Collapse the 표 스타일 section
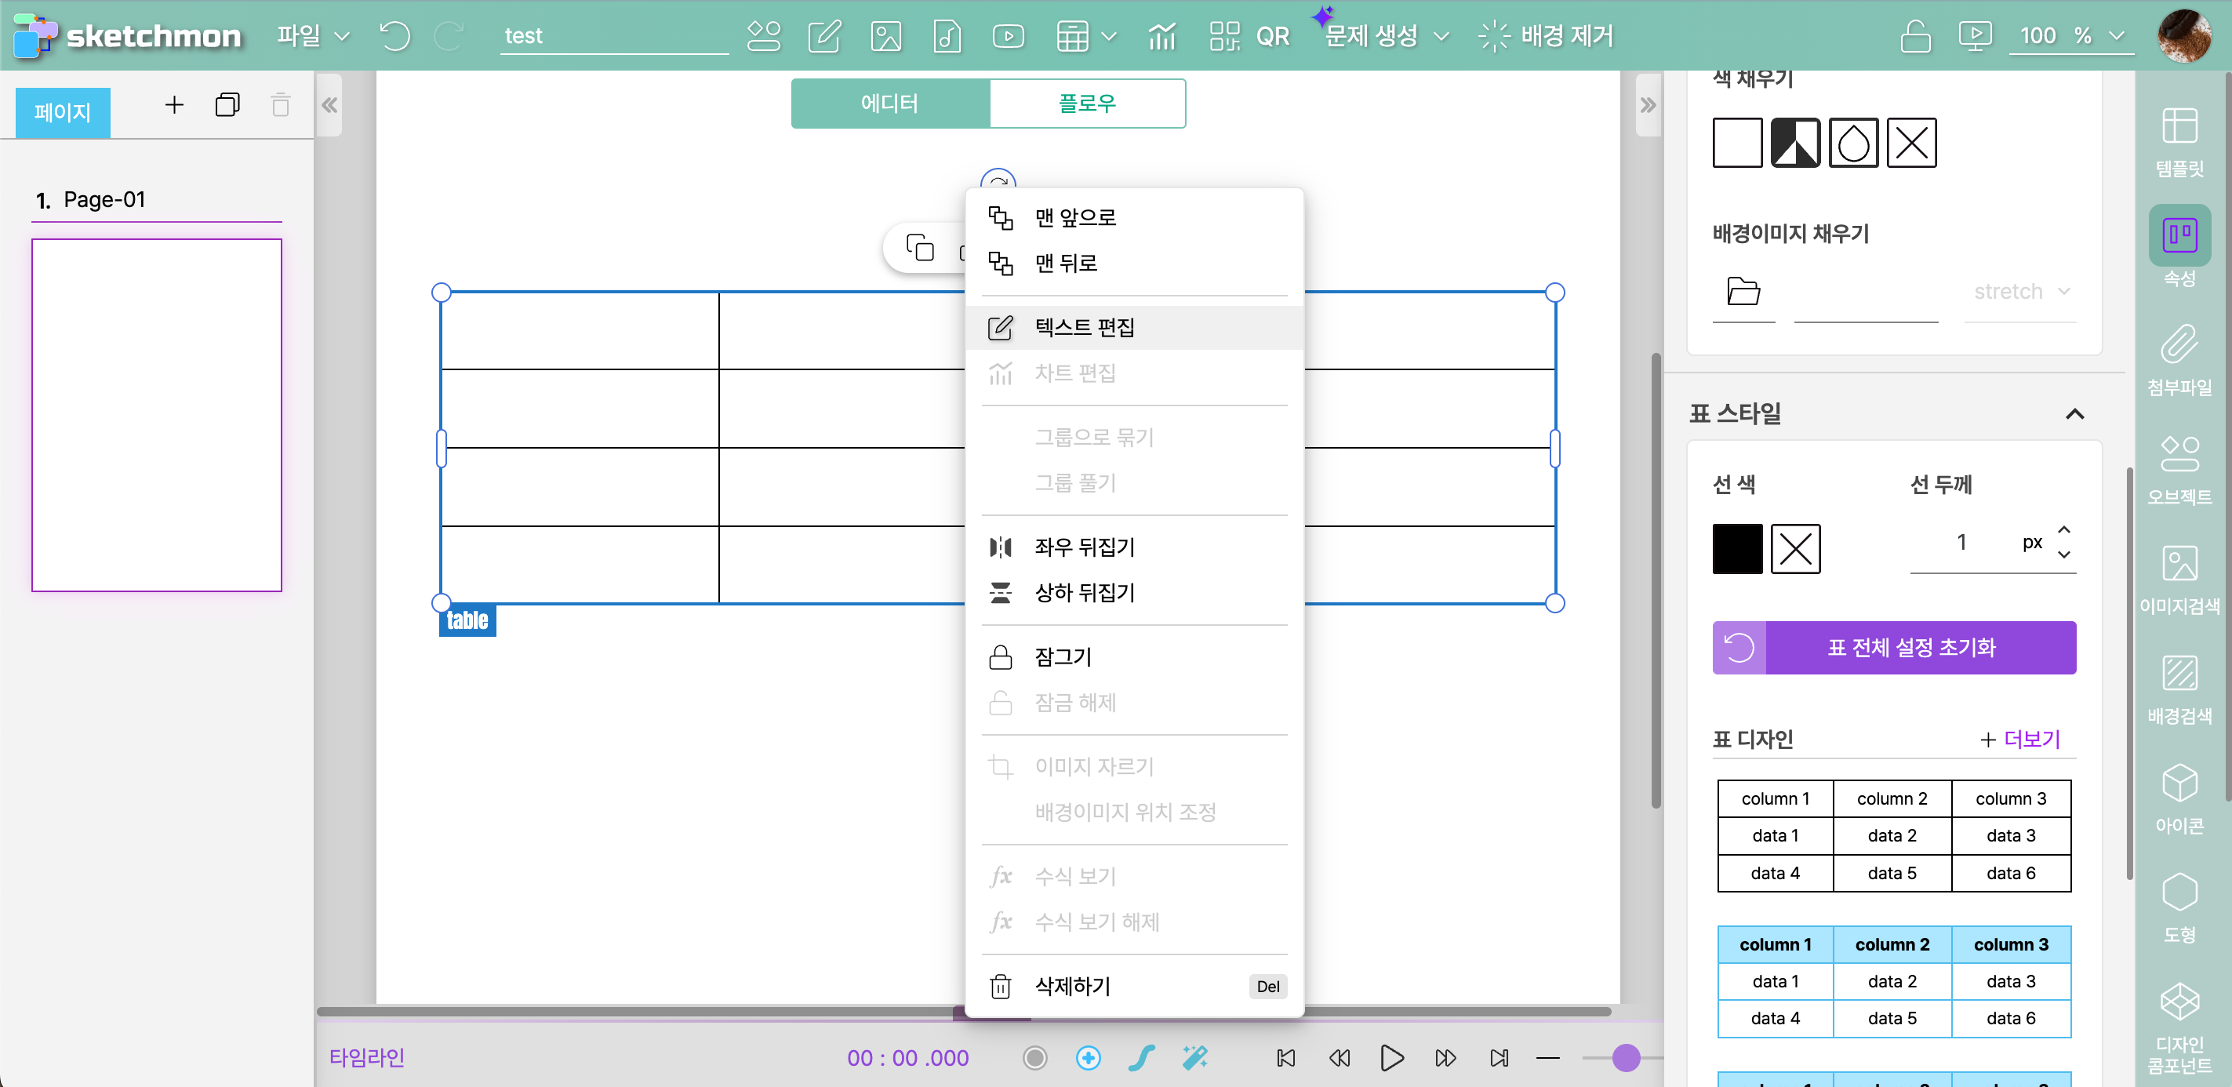This screenshot has width=2232, height=1087. point(2074,413)
